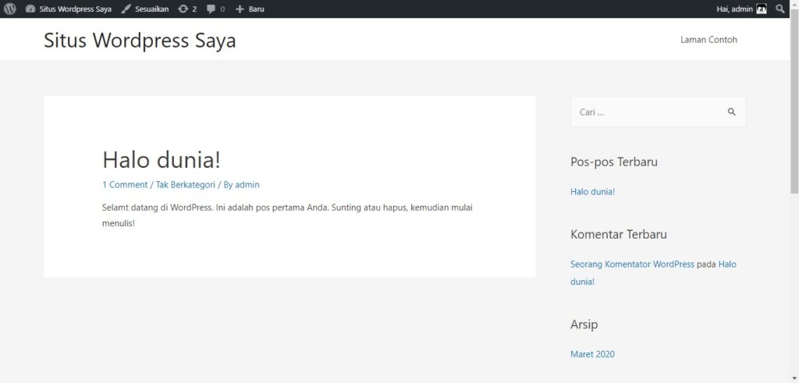
Task: Open Halo dunia! under Pos-pos Terbaru
Action: point(593,192)
